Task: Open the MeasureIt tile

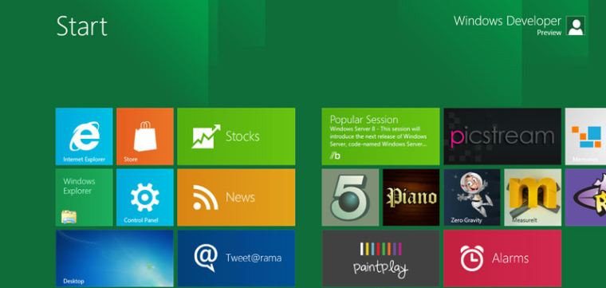Action: [x=533, y=197]
